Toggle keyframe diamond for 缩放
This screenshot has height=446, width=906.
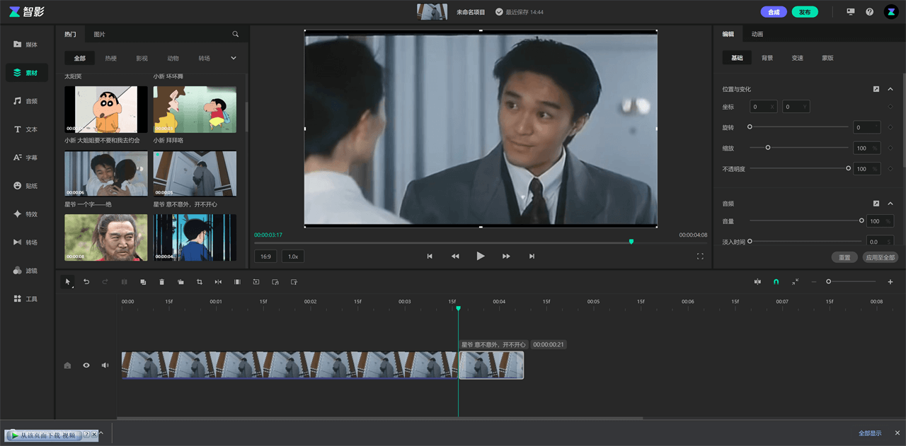tap(890, 148)
